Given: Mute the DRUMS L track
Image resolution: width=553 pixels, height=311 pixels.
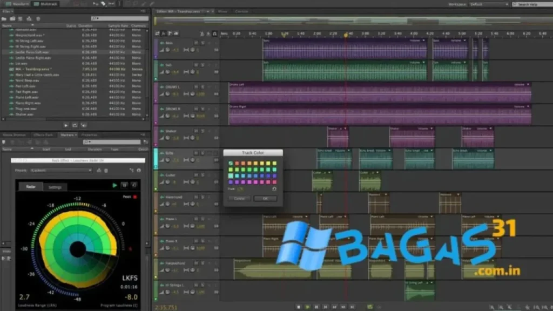Looking at the screenshot, I should [x=196, y=87].
